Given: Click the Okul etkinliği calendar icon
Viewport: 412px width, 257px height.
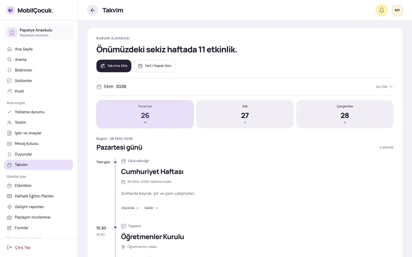Looking at the screenshot, I should point(124,161).
